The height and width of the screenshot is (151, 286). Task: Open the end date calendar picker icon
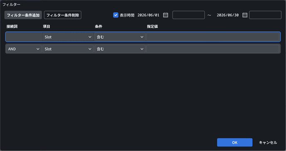(x=245, y=15)
